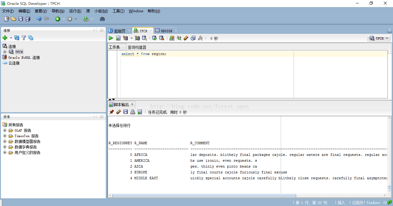This screenshot has width=393, height=206.
Task: Click the Undo arrow icon
Action: pos(39,19)
